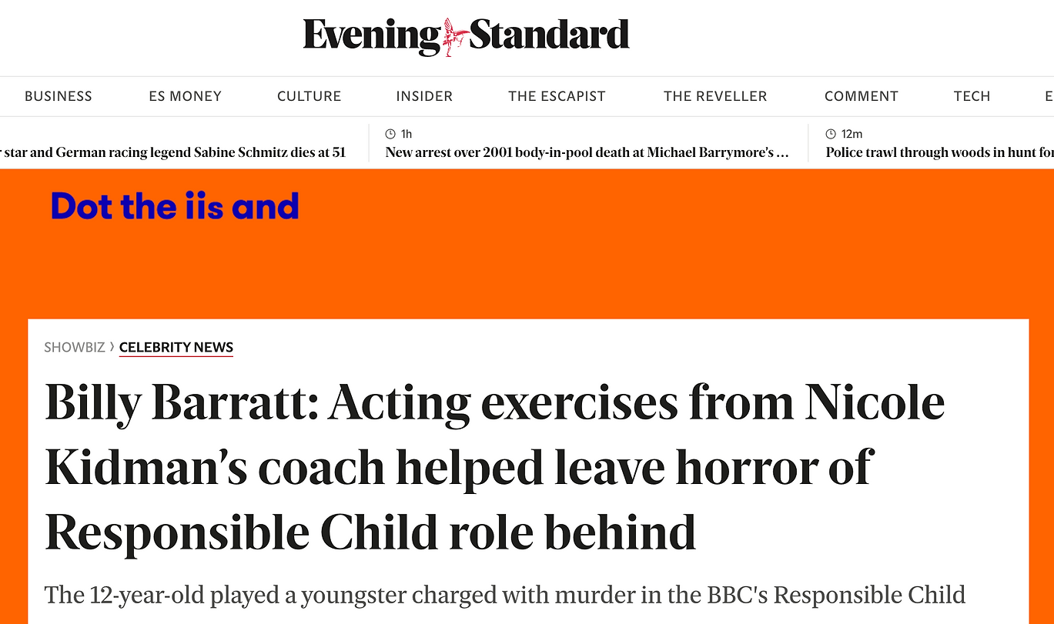The image size is (1054, 624).
Task: Select COMMENT in the navigation bar
Action: point(862,96)
